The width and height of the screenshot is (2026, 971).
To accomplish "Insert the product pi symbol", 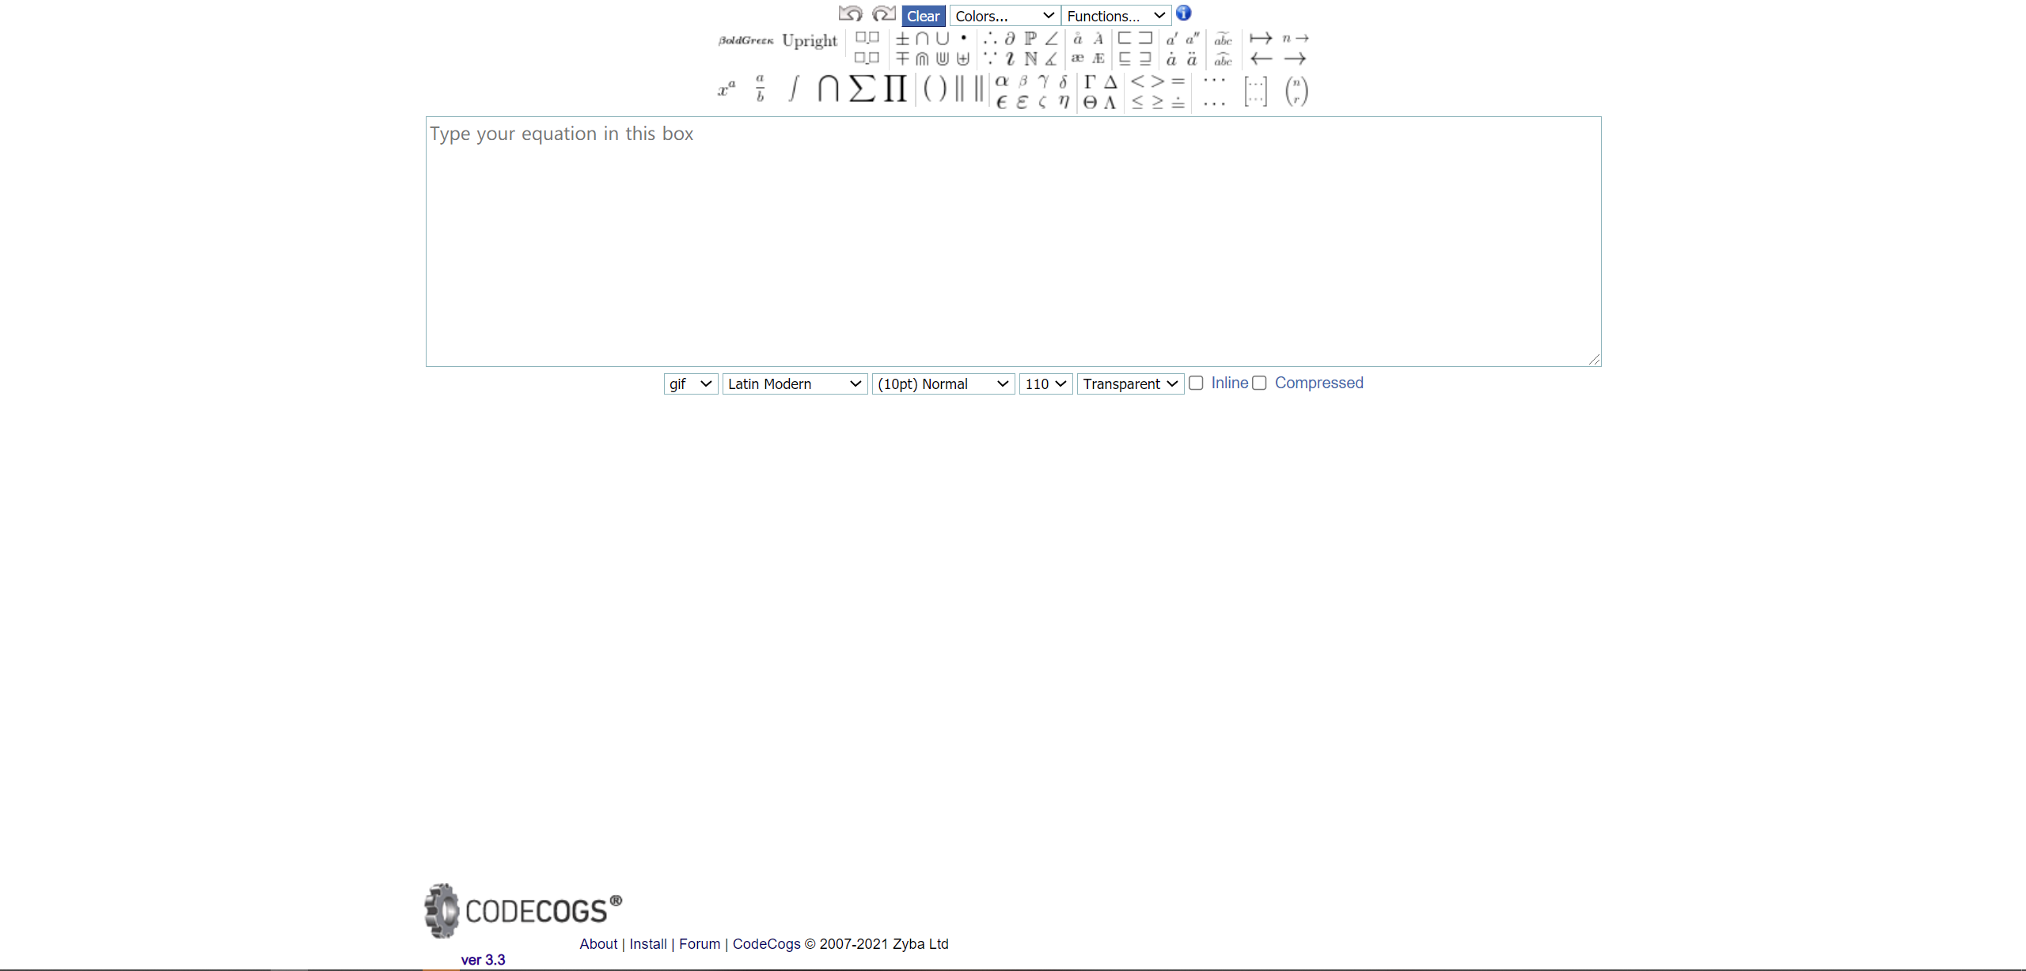I will (x=895, y=89).
